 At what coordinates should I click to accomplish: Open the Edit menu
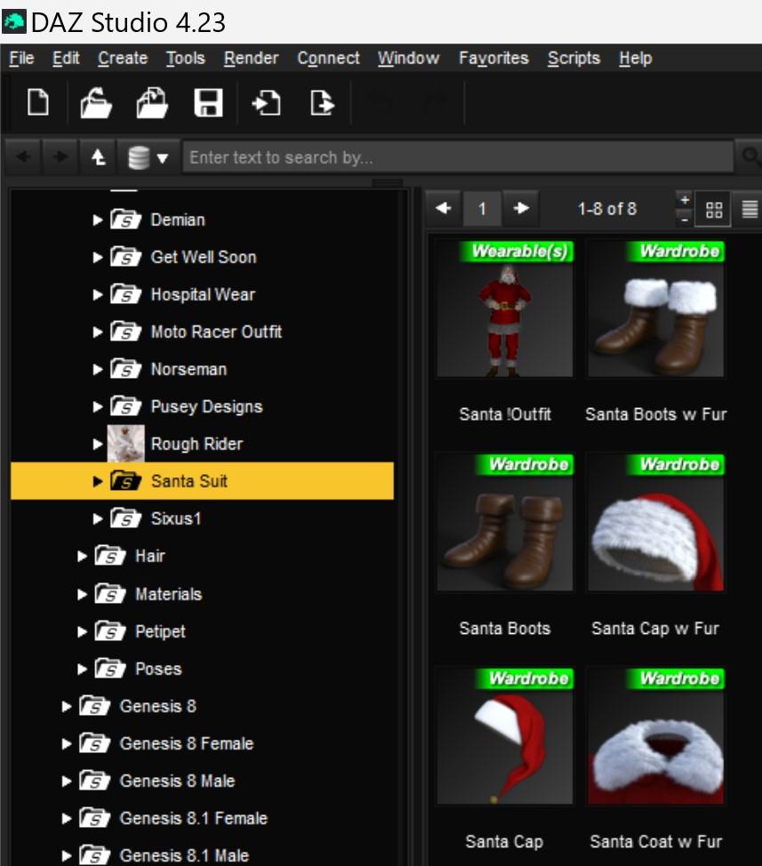tap(66, 58)
